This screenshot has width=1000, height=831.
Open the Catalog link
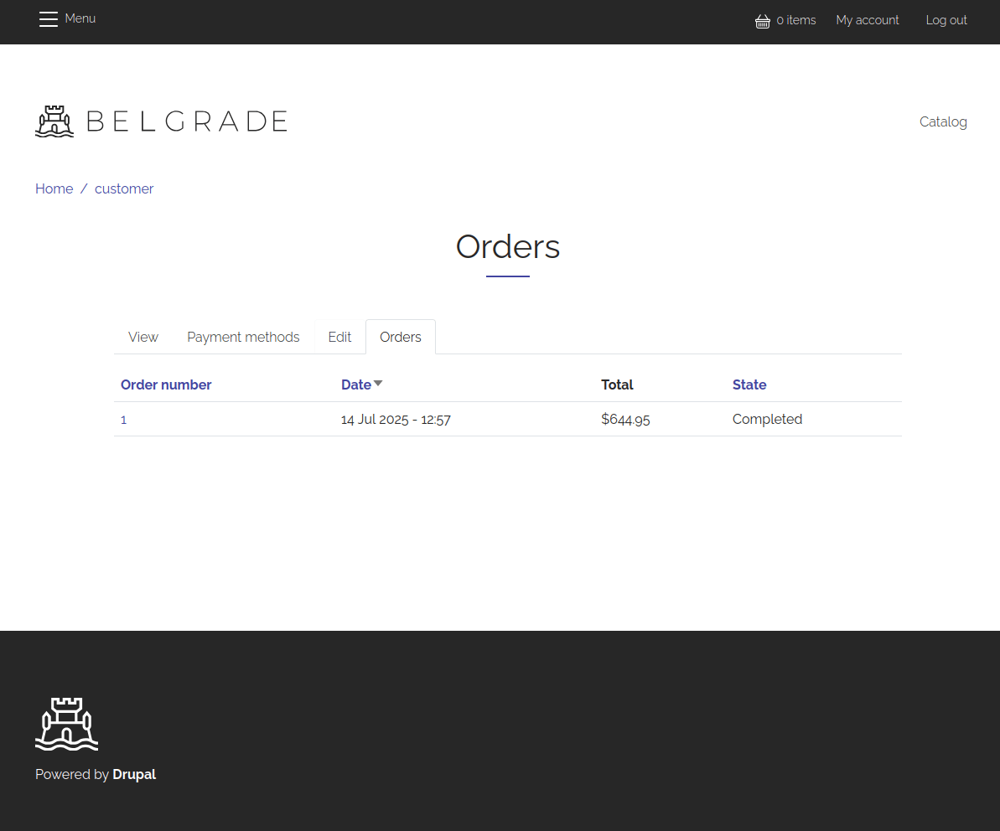click(943, 121)
